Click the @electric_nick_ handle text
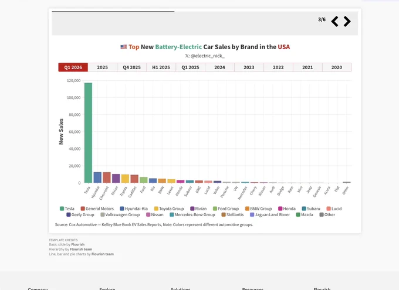The width and height of the screenshot is (399, 290). point(208,56)
